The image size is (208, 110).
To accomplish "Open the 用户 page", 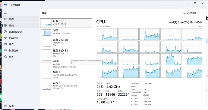I will pos(20,44).
